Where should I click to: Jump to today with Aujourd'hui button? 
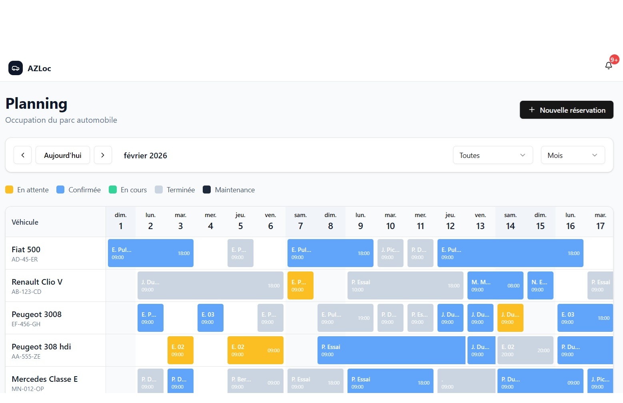pos(63,155)
